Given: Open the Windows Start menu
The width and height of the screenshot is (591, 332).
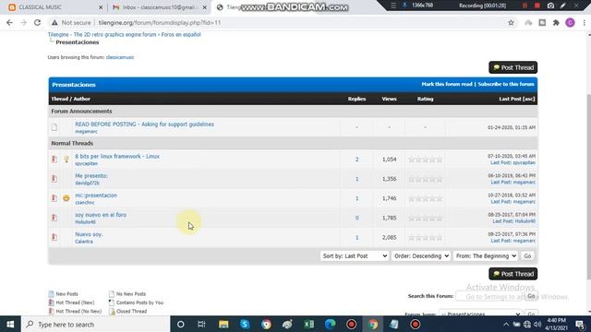Looking at the screenshot, I should tap(10, 324).
